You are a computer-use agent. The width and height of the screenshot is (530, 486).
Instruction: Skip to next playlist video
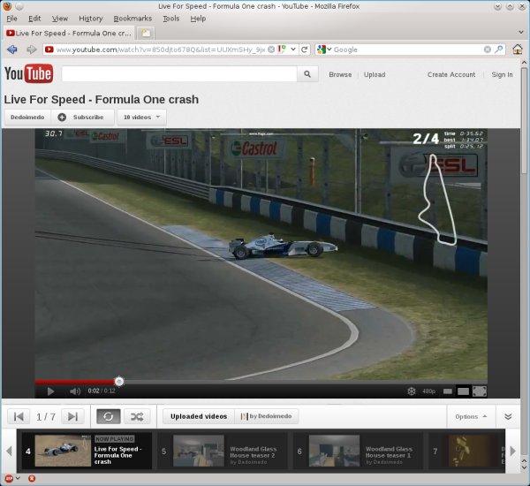(73, 416)
